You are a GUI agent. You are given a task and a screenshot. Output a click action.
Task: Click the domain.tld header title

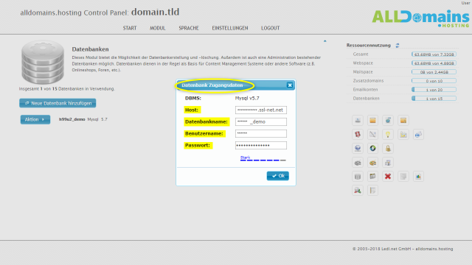pos(155,12)
